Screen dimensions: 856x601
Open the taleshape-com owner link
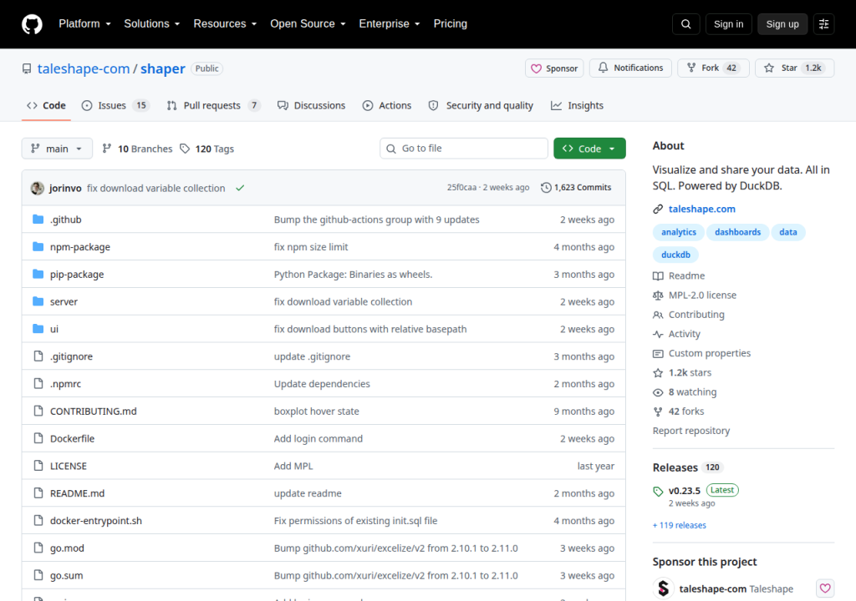[x=84, y=68]
